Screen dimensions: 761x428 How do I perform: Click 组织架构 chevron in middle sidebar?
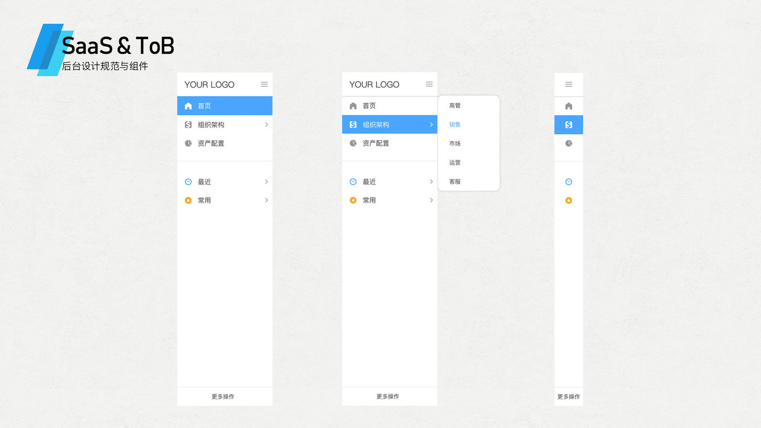point(431,125)
